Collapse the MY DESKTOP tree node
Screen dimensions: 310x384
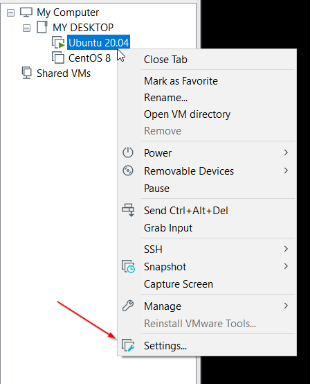[x=26, y=28]
